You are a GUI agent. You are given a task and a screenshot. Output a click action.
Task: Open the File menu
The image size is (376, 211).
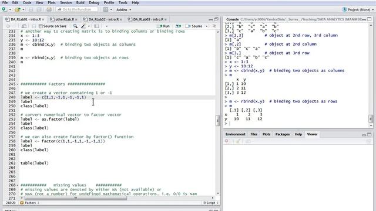click(x=5, y=2)
